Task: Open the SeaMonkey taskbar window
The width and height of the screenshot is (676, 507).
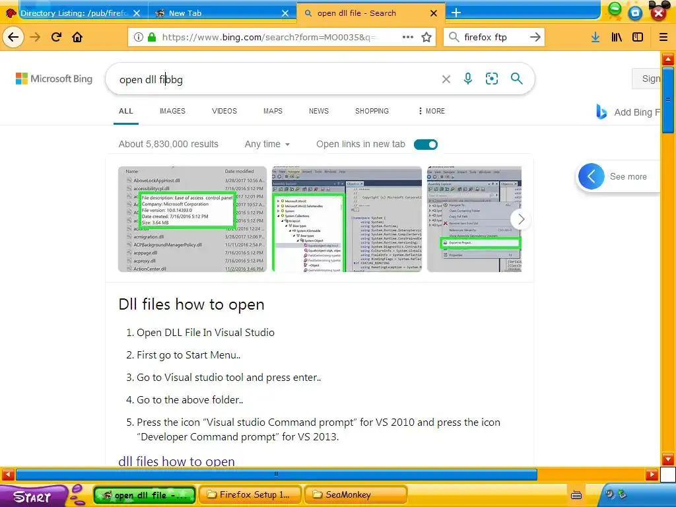Action: point(356,494)
